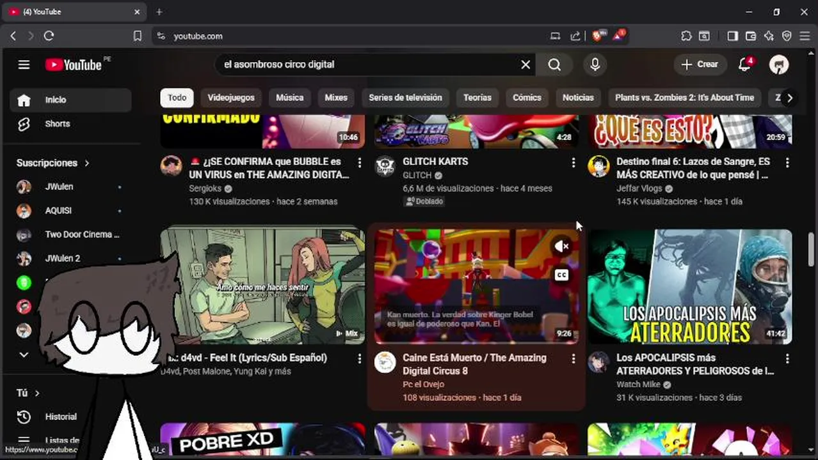The height and width of the screenshot is (460, 818).
Task: Select the Mixes filter chip
Action: pos(336,98)
